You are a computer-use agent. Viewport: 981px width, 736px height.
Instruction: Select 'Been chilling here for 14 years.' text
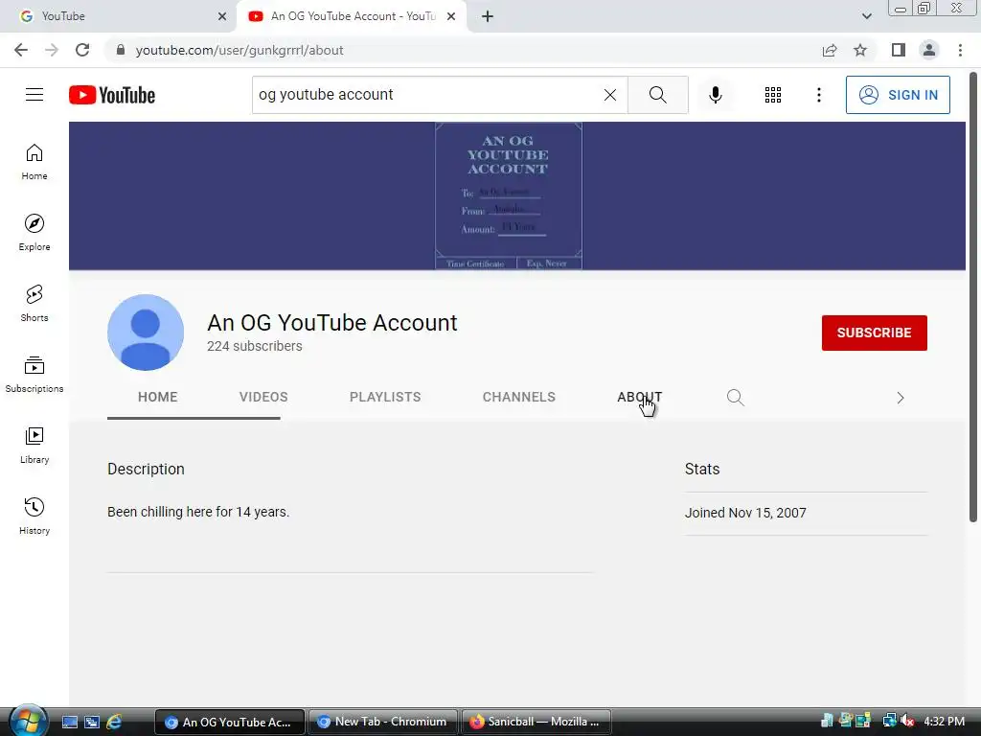[198, 512]
